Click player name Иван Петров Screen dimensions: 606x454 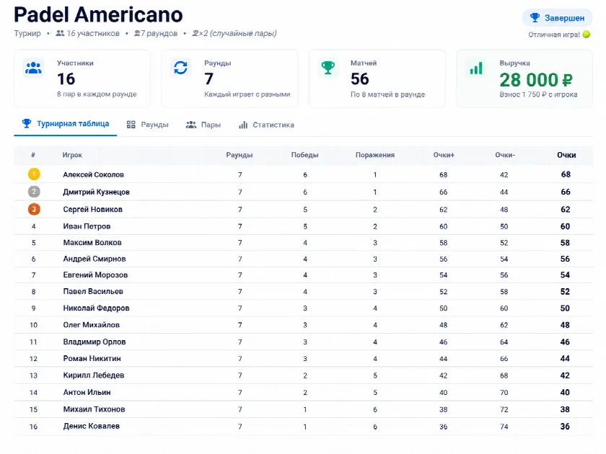point(87,226)
